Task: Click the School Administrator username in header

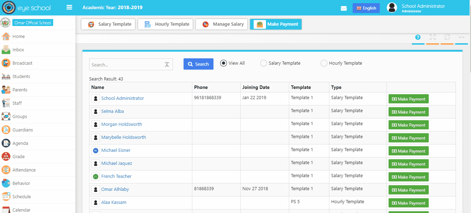Action: (423, 6)
